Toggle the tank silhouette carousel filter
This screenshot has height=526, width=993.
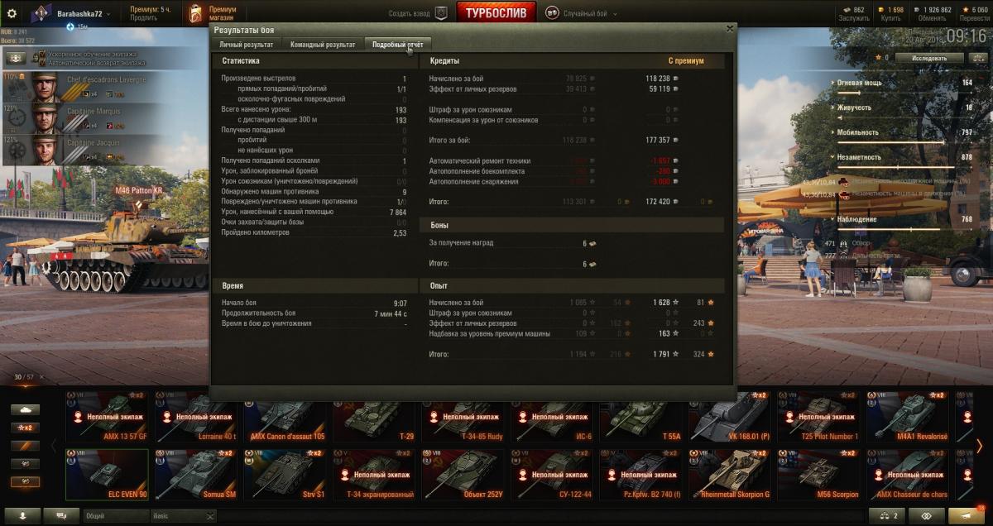pos(25,409)
